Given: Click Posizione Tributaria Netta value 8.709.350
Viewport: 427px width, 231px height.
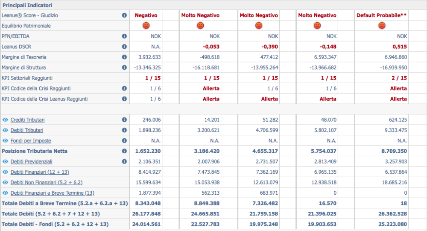Looking at the screenshot, I should click(394, 151).
